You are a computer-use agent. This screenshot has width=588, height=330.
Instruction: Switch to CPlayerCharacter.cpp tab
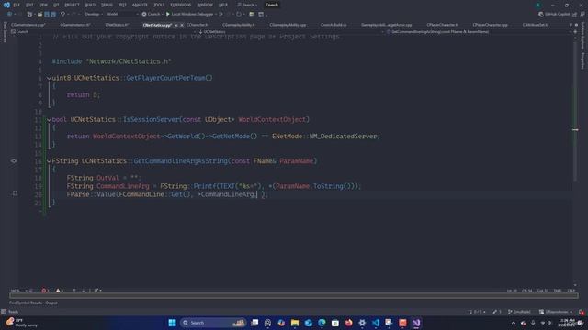[x=490, y=25]
